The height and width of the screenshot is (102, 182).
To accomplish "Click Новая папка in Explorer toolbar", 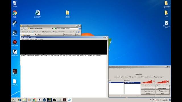I will click(62, 32).
